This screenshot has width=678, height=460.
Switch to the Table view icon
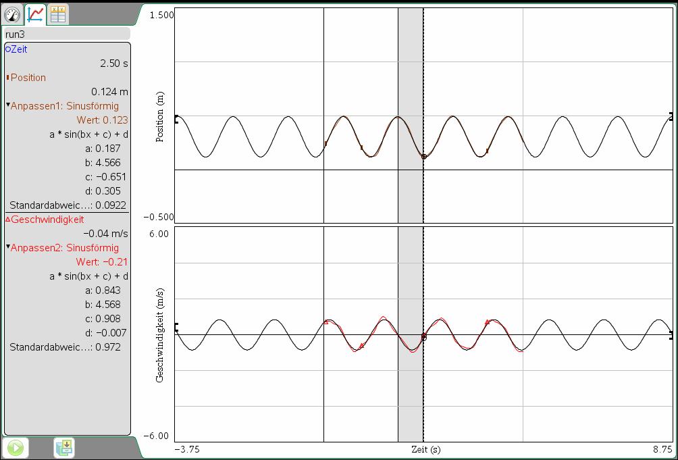point(58,14)
